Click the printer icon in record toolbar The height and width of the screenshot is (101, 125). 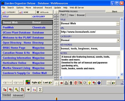(66, 83)
